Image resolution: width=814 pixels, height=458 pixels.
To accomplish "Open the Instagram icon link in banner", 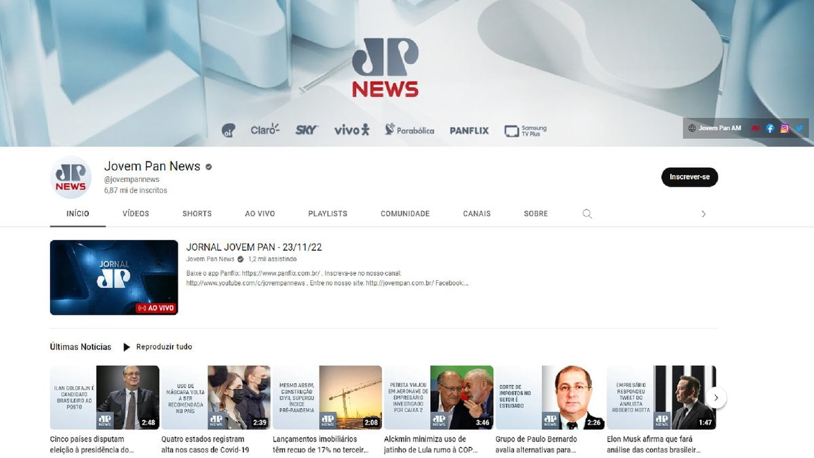I will (x=785, y=128).
